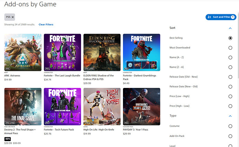Viewport: 239px width, 147px height.
Task: Click the results count text
Action: [x=19, y=24]
